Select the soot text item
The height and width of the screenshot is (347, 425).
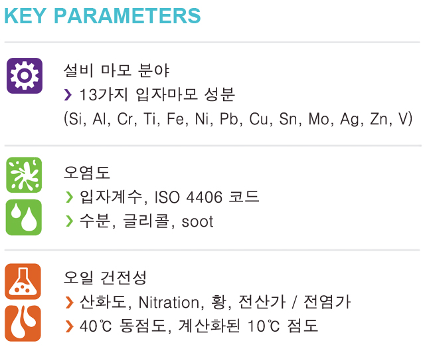click(x=198, y=221)
